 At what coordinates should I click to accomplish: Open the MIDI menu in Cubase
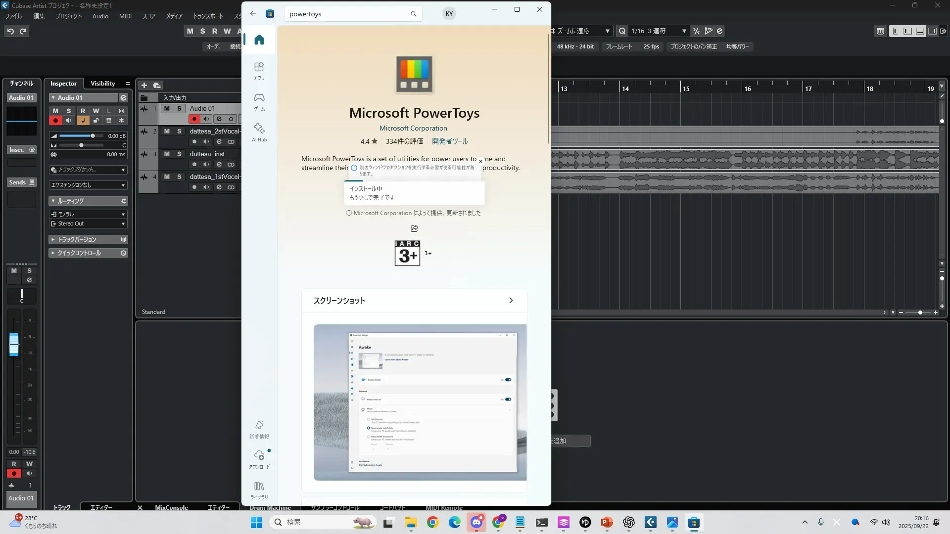tap(125, 16)
